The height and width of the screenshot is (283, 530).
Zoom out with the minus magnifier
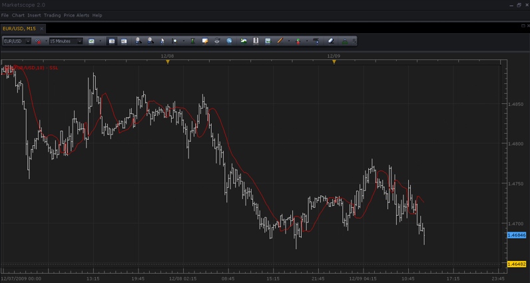point(150,41)
